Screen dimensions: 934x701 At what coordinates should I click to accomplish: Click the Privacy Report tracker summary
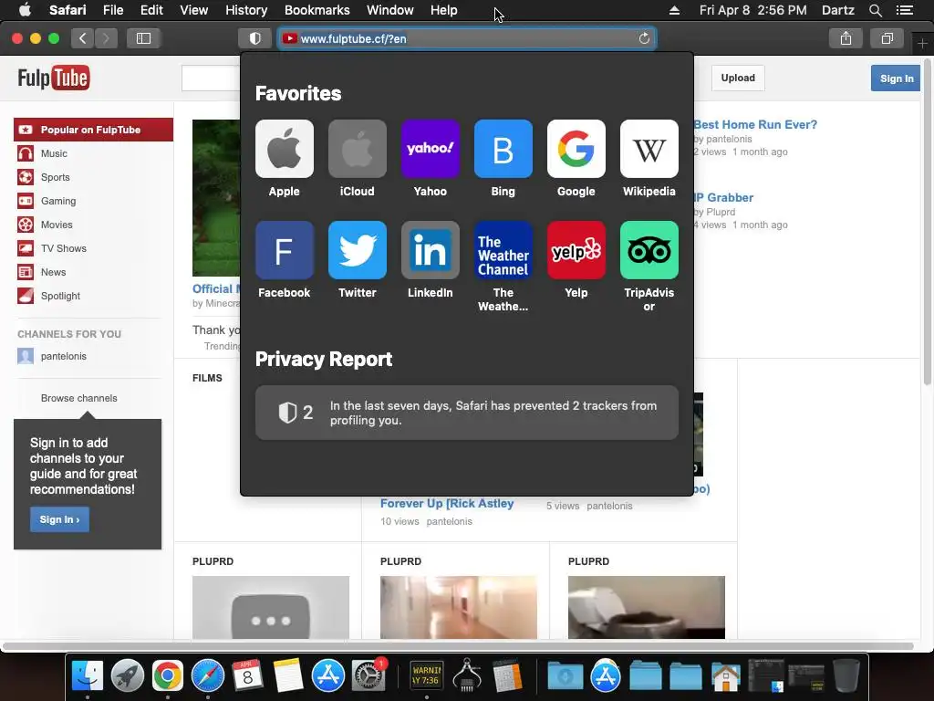(x=467, y=413)
